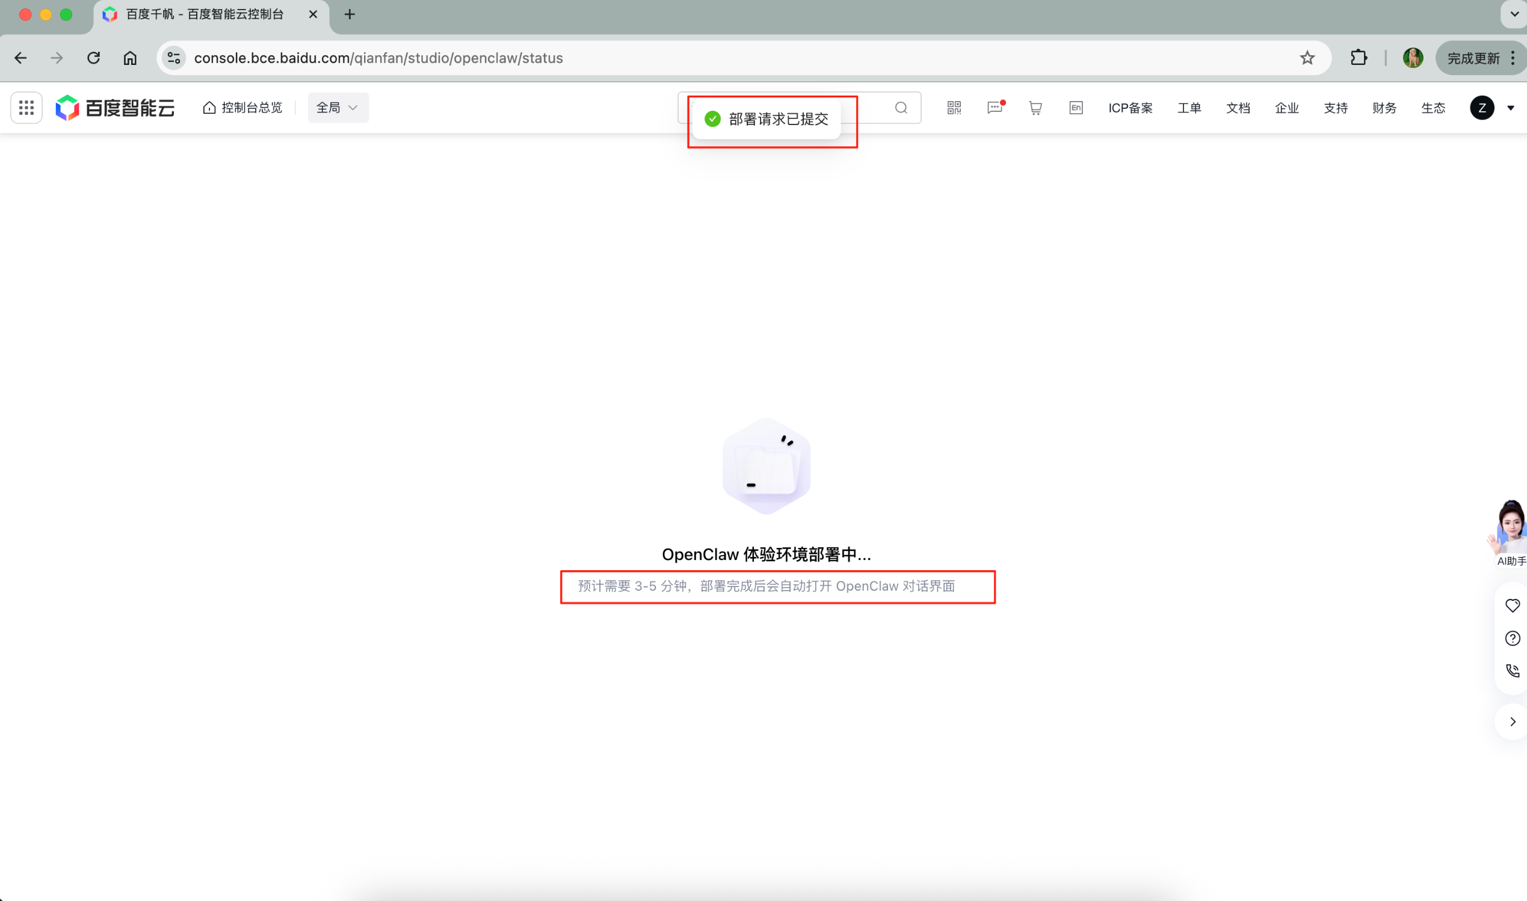Viewport: 1527px width, 901px height.
Task: Open the product grid menu icon
Action: [x=26, y=108]
